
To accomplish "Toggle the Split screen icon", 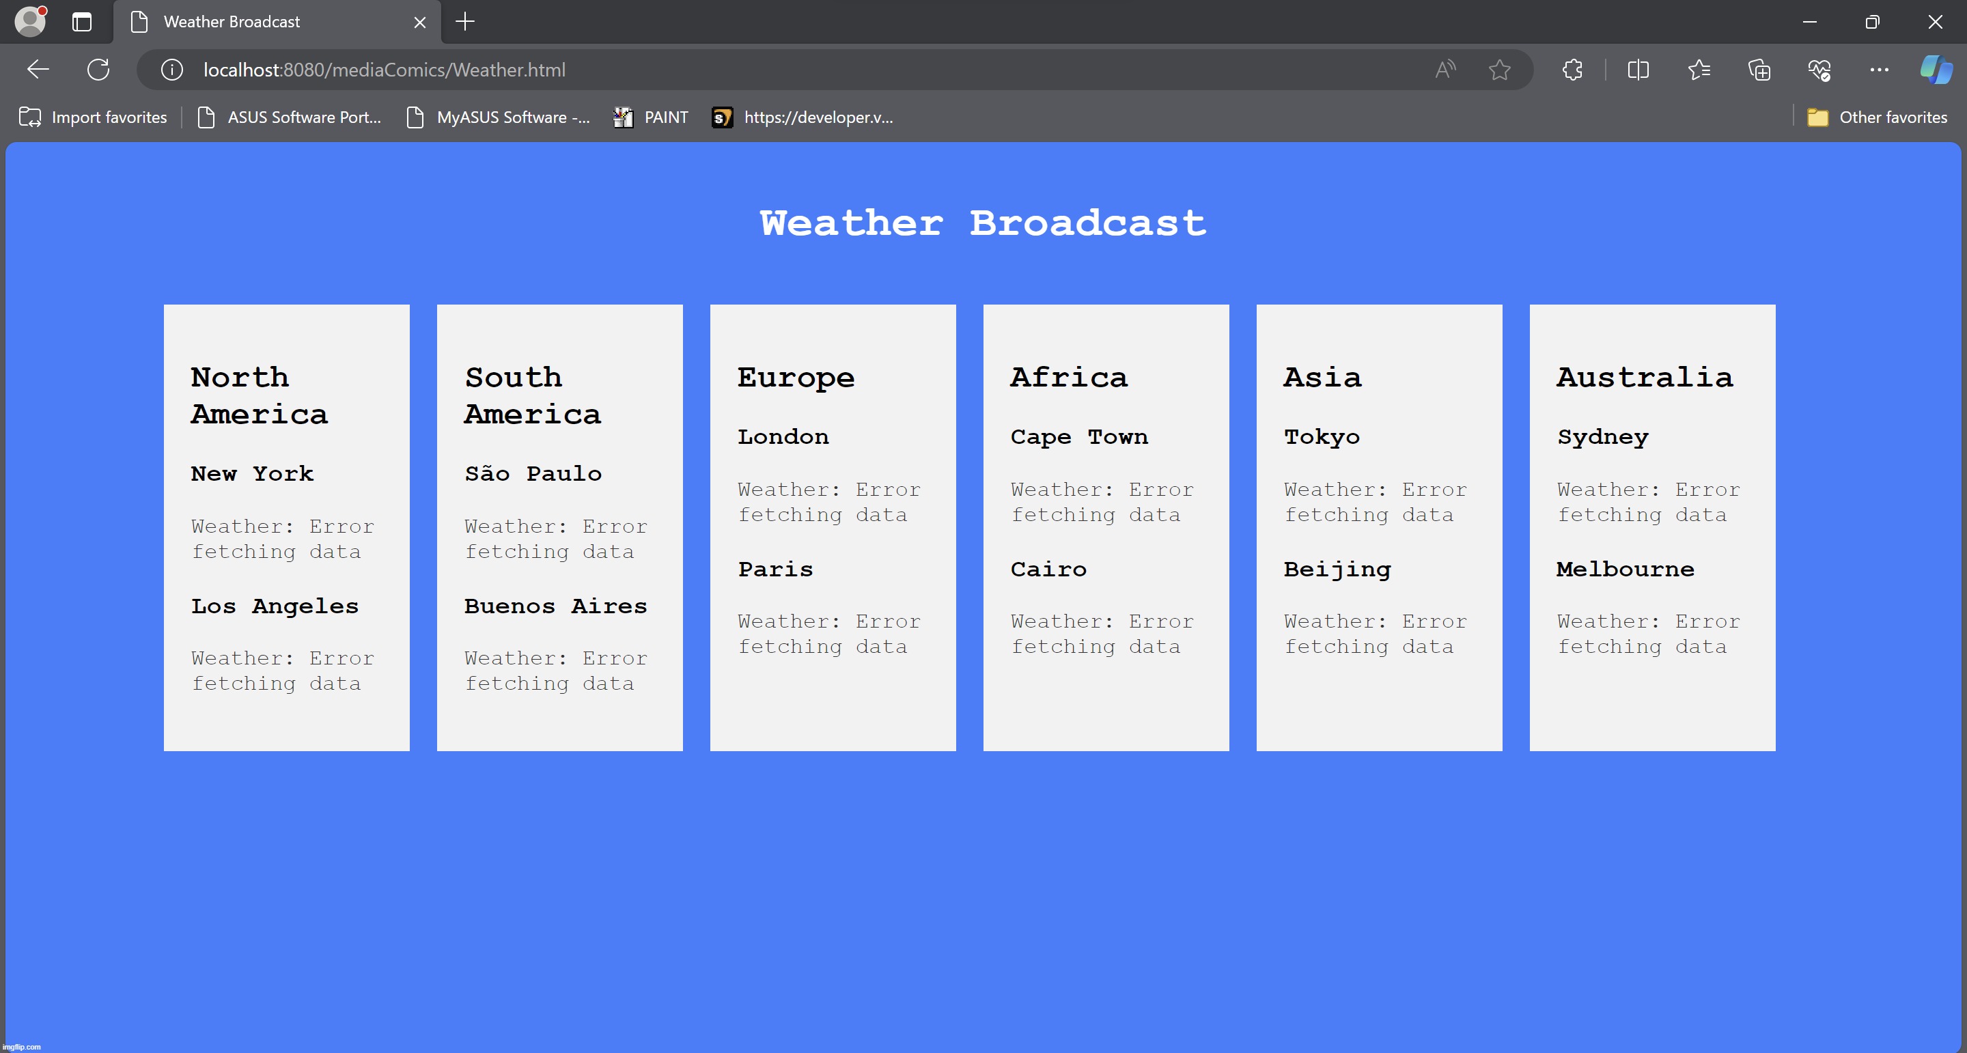I will click(1638, 70).
